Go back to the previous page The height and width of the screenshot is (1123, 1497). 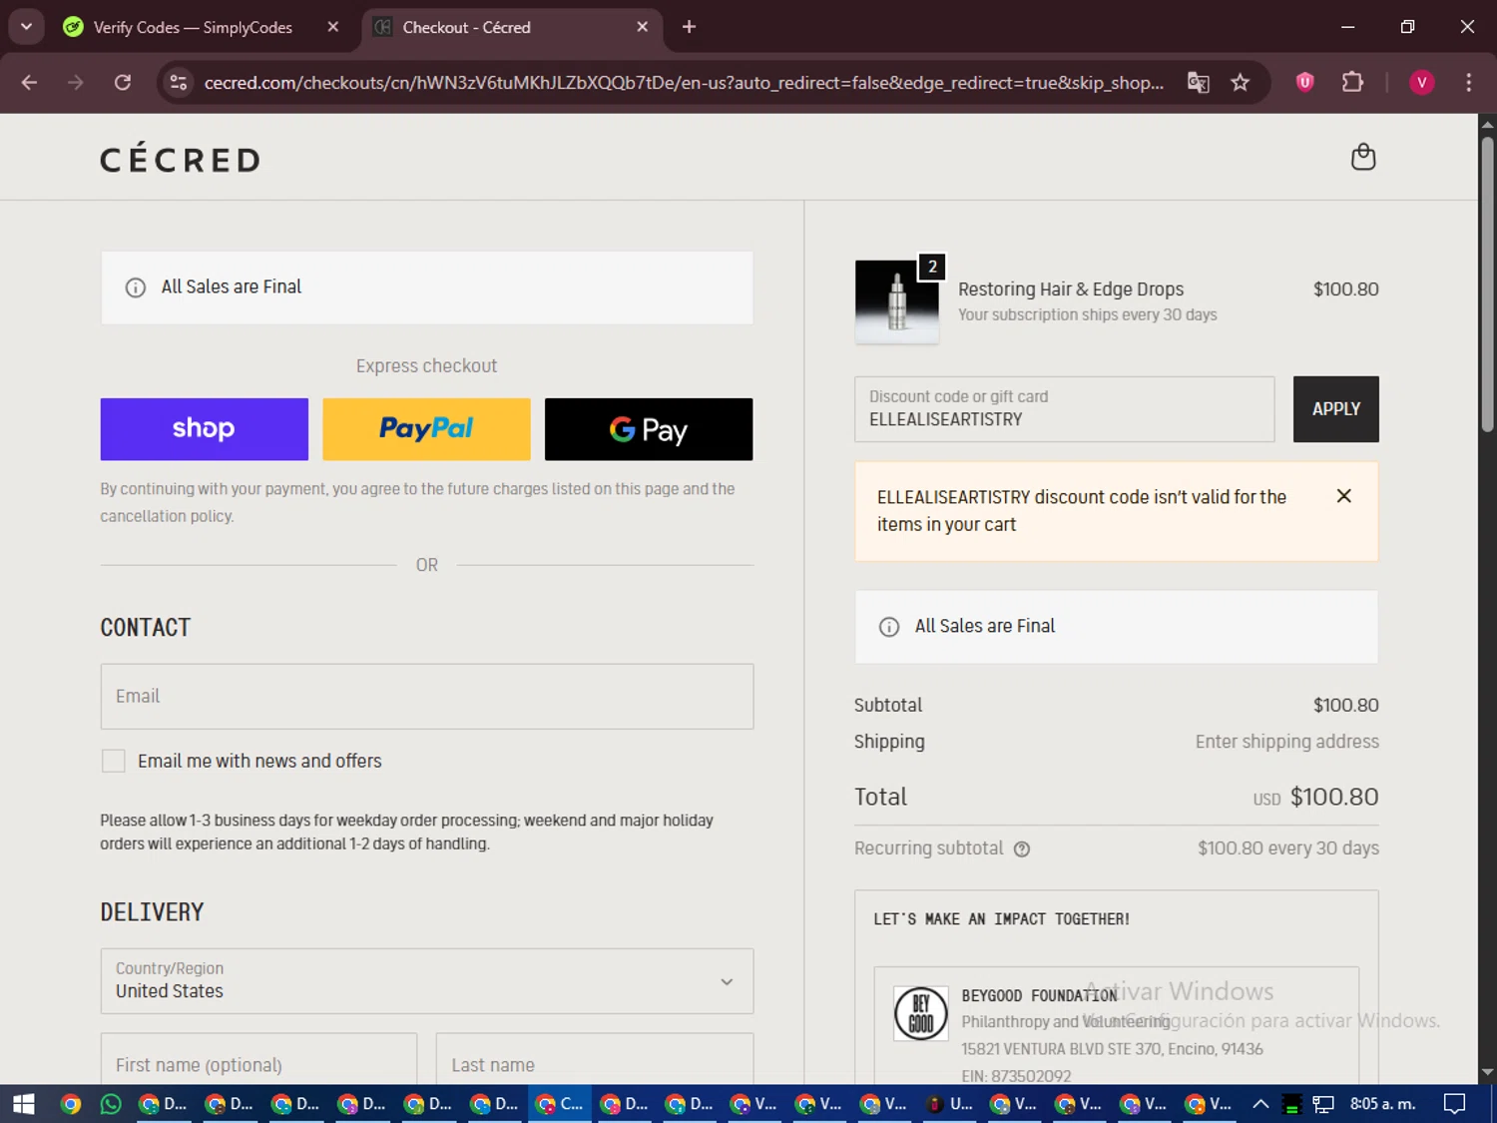29,83
